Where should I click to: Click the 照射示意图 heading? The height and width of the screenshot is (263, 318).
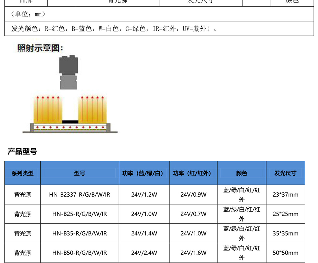pyautogui.click(x=40, y=48)
